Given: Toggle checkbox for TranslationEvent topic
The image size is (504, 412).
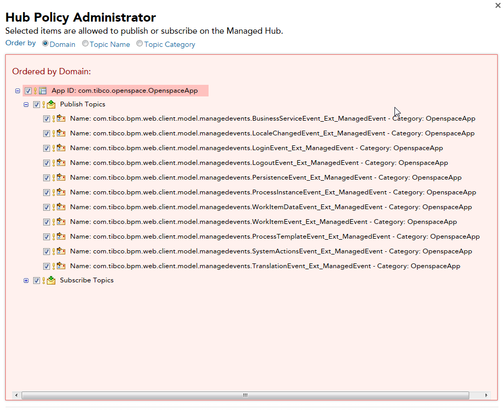Looking at the screenshot, I should [x=46, y=267].
